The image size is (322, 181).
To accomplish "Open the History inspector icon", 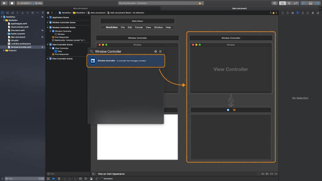I will [288, 13].
